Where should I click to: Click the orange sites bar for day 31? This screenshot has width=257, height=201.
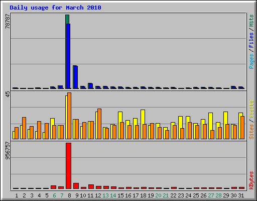pos(242,128)
